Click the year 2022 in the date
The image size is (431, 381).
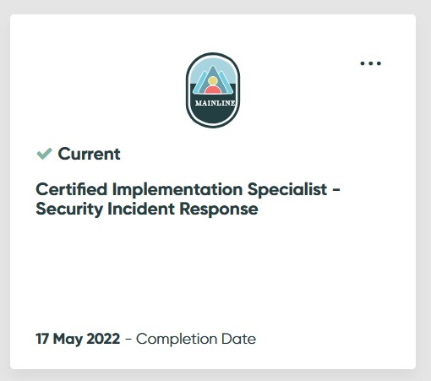click(x=103, y=339)
